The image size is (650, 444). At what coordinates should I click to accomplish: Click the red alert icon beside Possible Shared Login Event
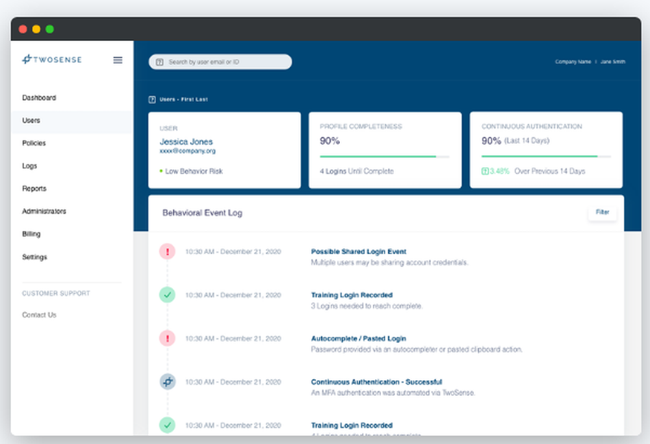coord(167,252)
